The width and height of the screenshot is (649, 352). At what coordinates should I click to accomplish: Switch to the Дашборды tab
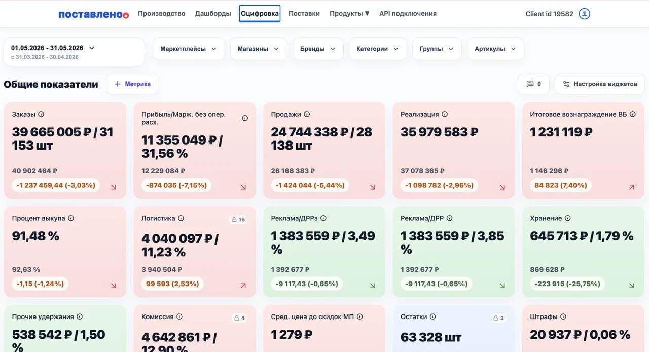[x=213, y=14]
